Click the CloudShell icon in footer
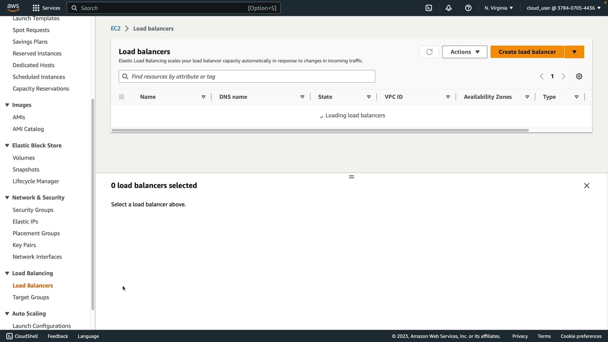 (x=9, y=336)
